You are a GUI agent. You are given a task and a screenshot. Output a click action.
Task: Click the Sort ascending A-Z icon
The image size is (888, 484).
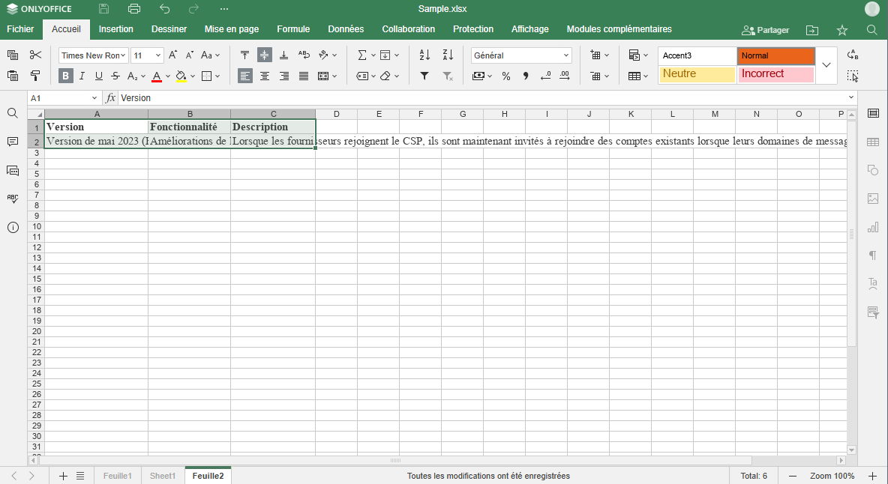click(x=424, y=55)
